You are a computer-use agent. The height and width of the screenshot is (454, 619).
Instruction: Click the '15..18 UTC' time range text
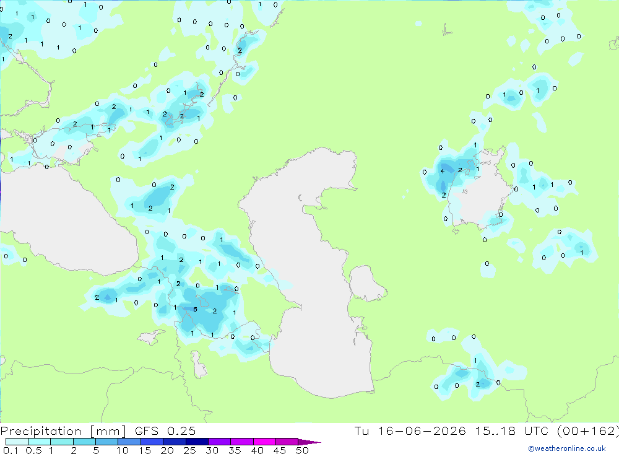[x=512, y=431]
